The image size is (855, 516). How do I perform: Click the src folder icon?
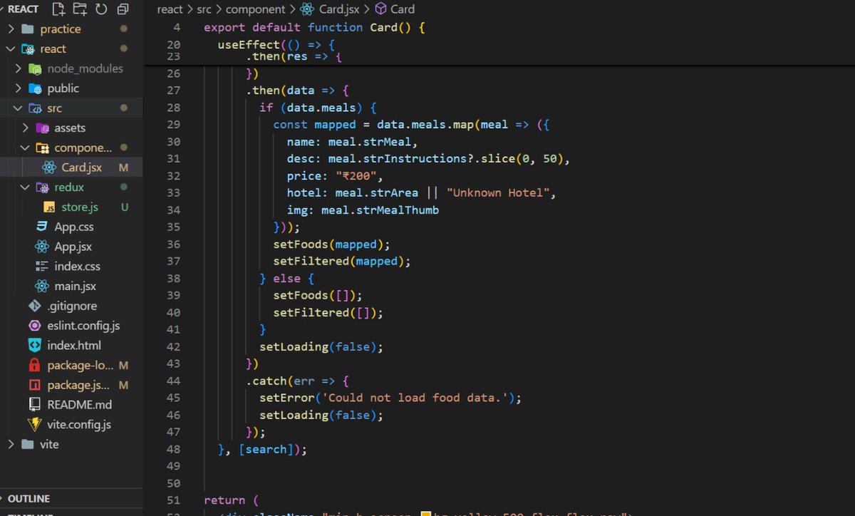click(x=35, y=108)
